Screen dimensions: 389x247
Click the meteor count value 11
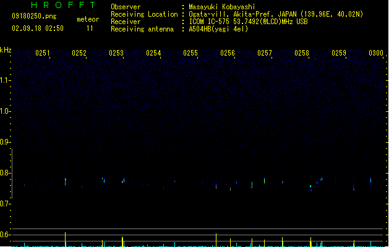[x=90, y=28]
